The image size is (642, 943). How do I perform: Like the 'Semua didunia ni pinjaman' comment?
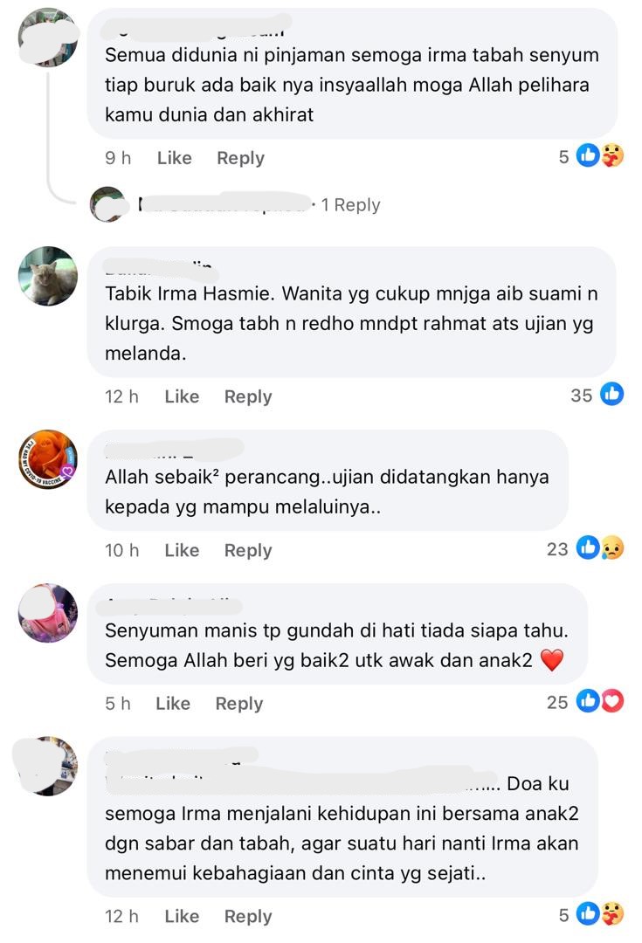point(175,157)
